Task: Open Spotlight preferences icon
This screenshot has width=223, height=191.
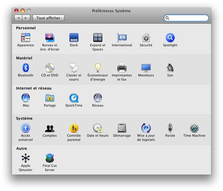Action: coord(170,38)
